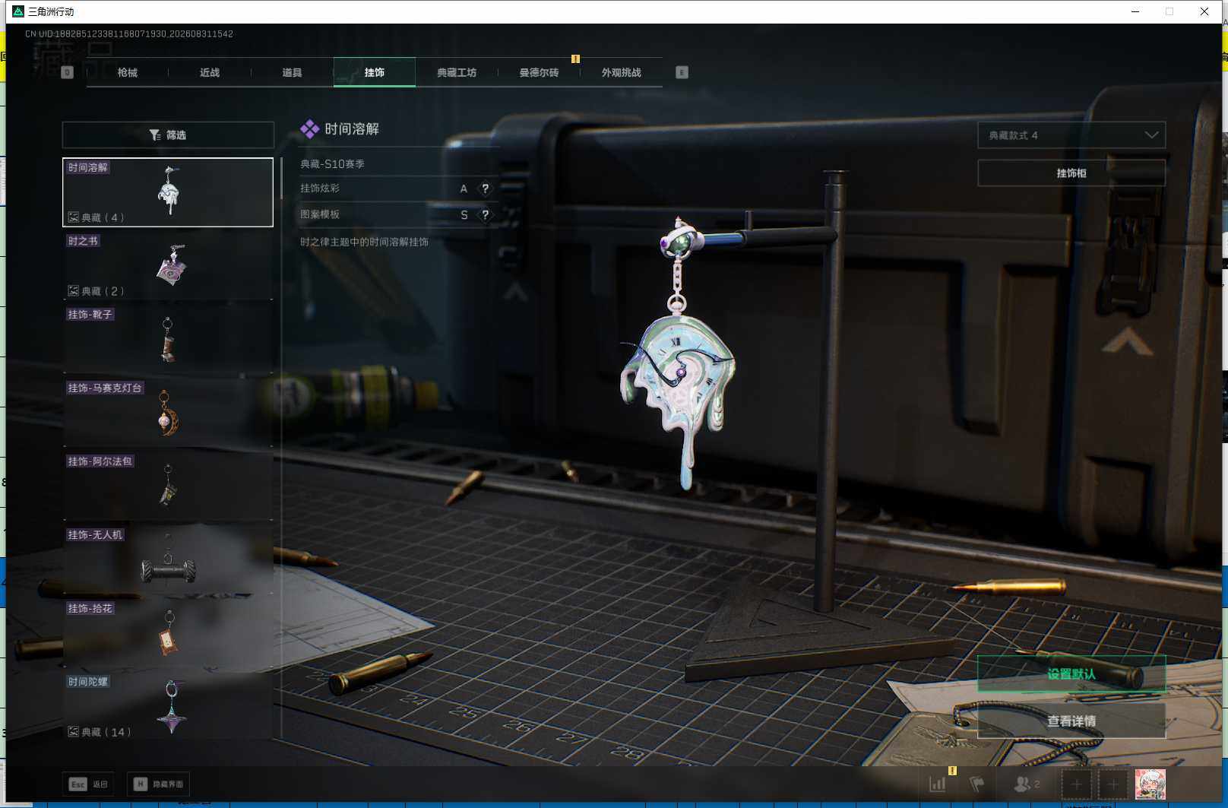Click the 图案模板 label

[x=320, y=215]
